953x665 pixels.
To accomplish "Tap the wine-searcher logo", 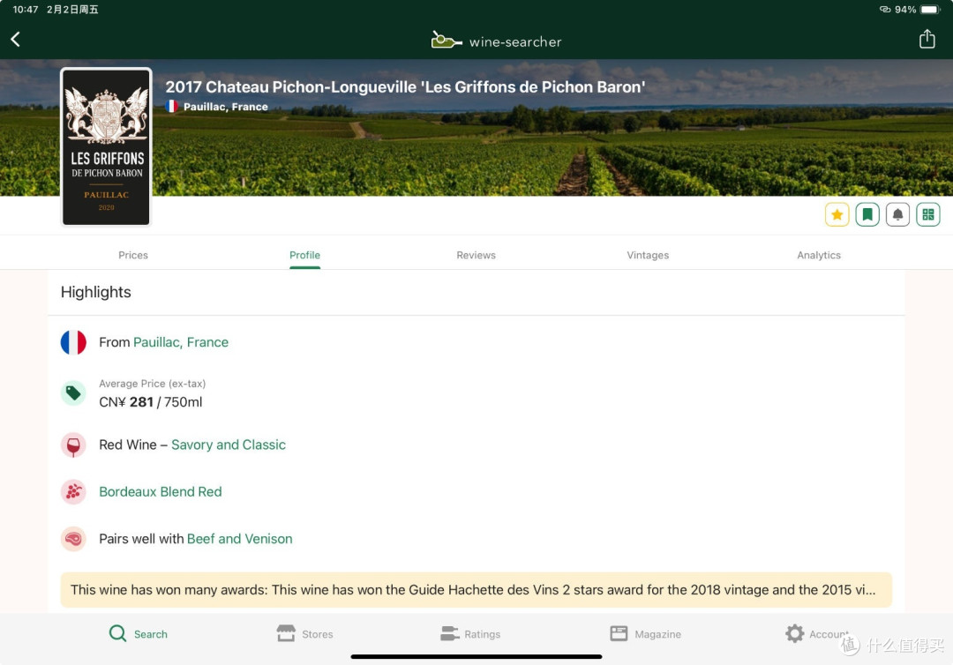I will click(496, 41).
